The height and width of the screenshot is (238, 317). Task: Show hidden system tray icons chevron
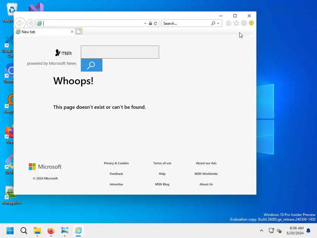[x=261, y=231]
